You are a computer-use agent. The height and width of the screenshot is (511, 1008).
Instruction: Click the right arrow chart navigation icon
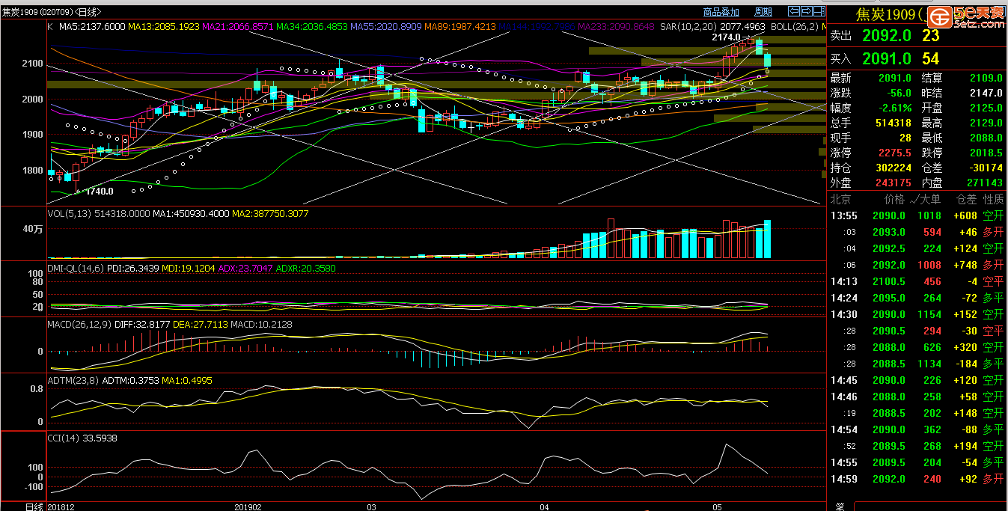click(x=807, y=11)
